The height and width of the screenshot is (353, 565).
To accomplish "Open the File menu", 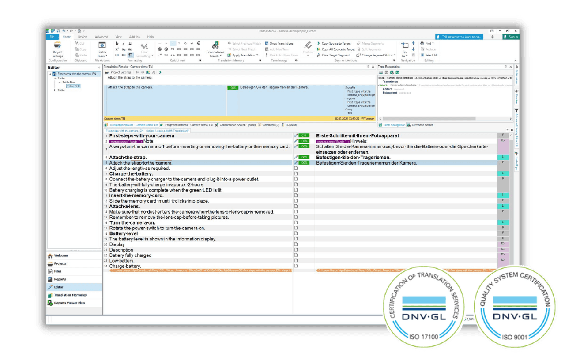I will tap(52, 37).
